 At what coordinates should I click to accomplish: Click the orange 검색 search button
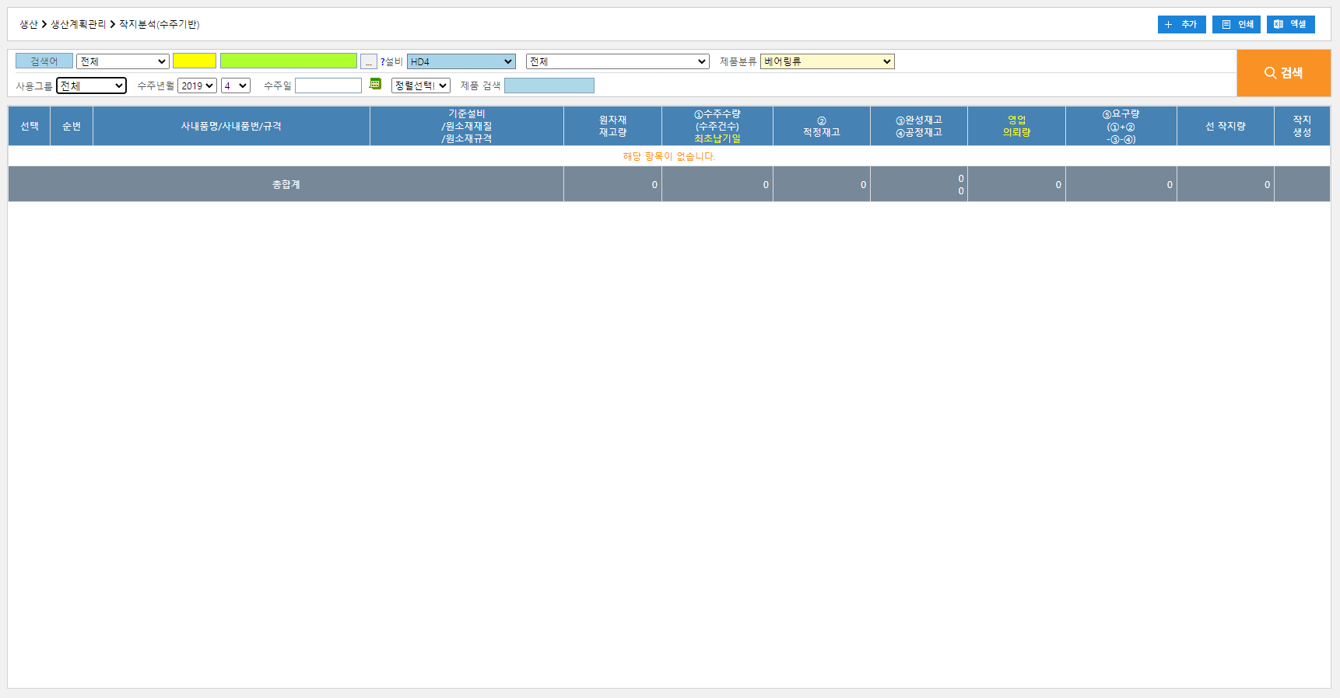point(1282,73)
